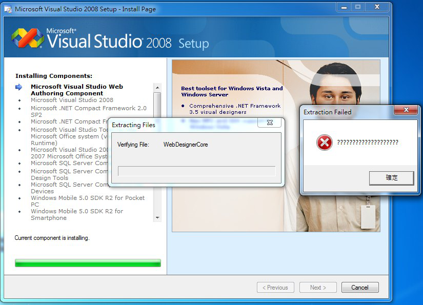
Task: Click the empty Extracting Files progress bar
Action: pyautogui.click(x=197, y=171)
